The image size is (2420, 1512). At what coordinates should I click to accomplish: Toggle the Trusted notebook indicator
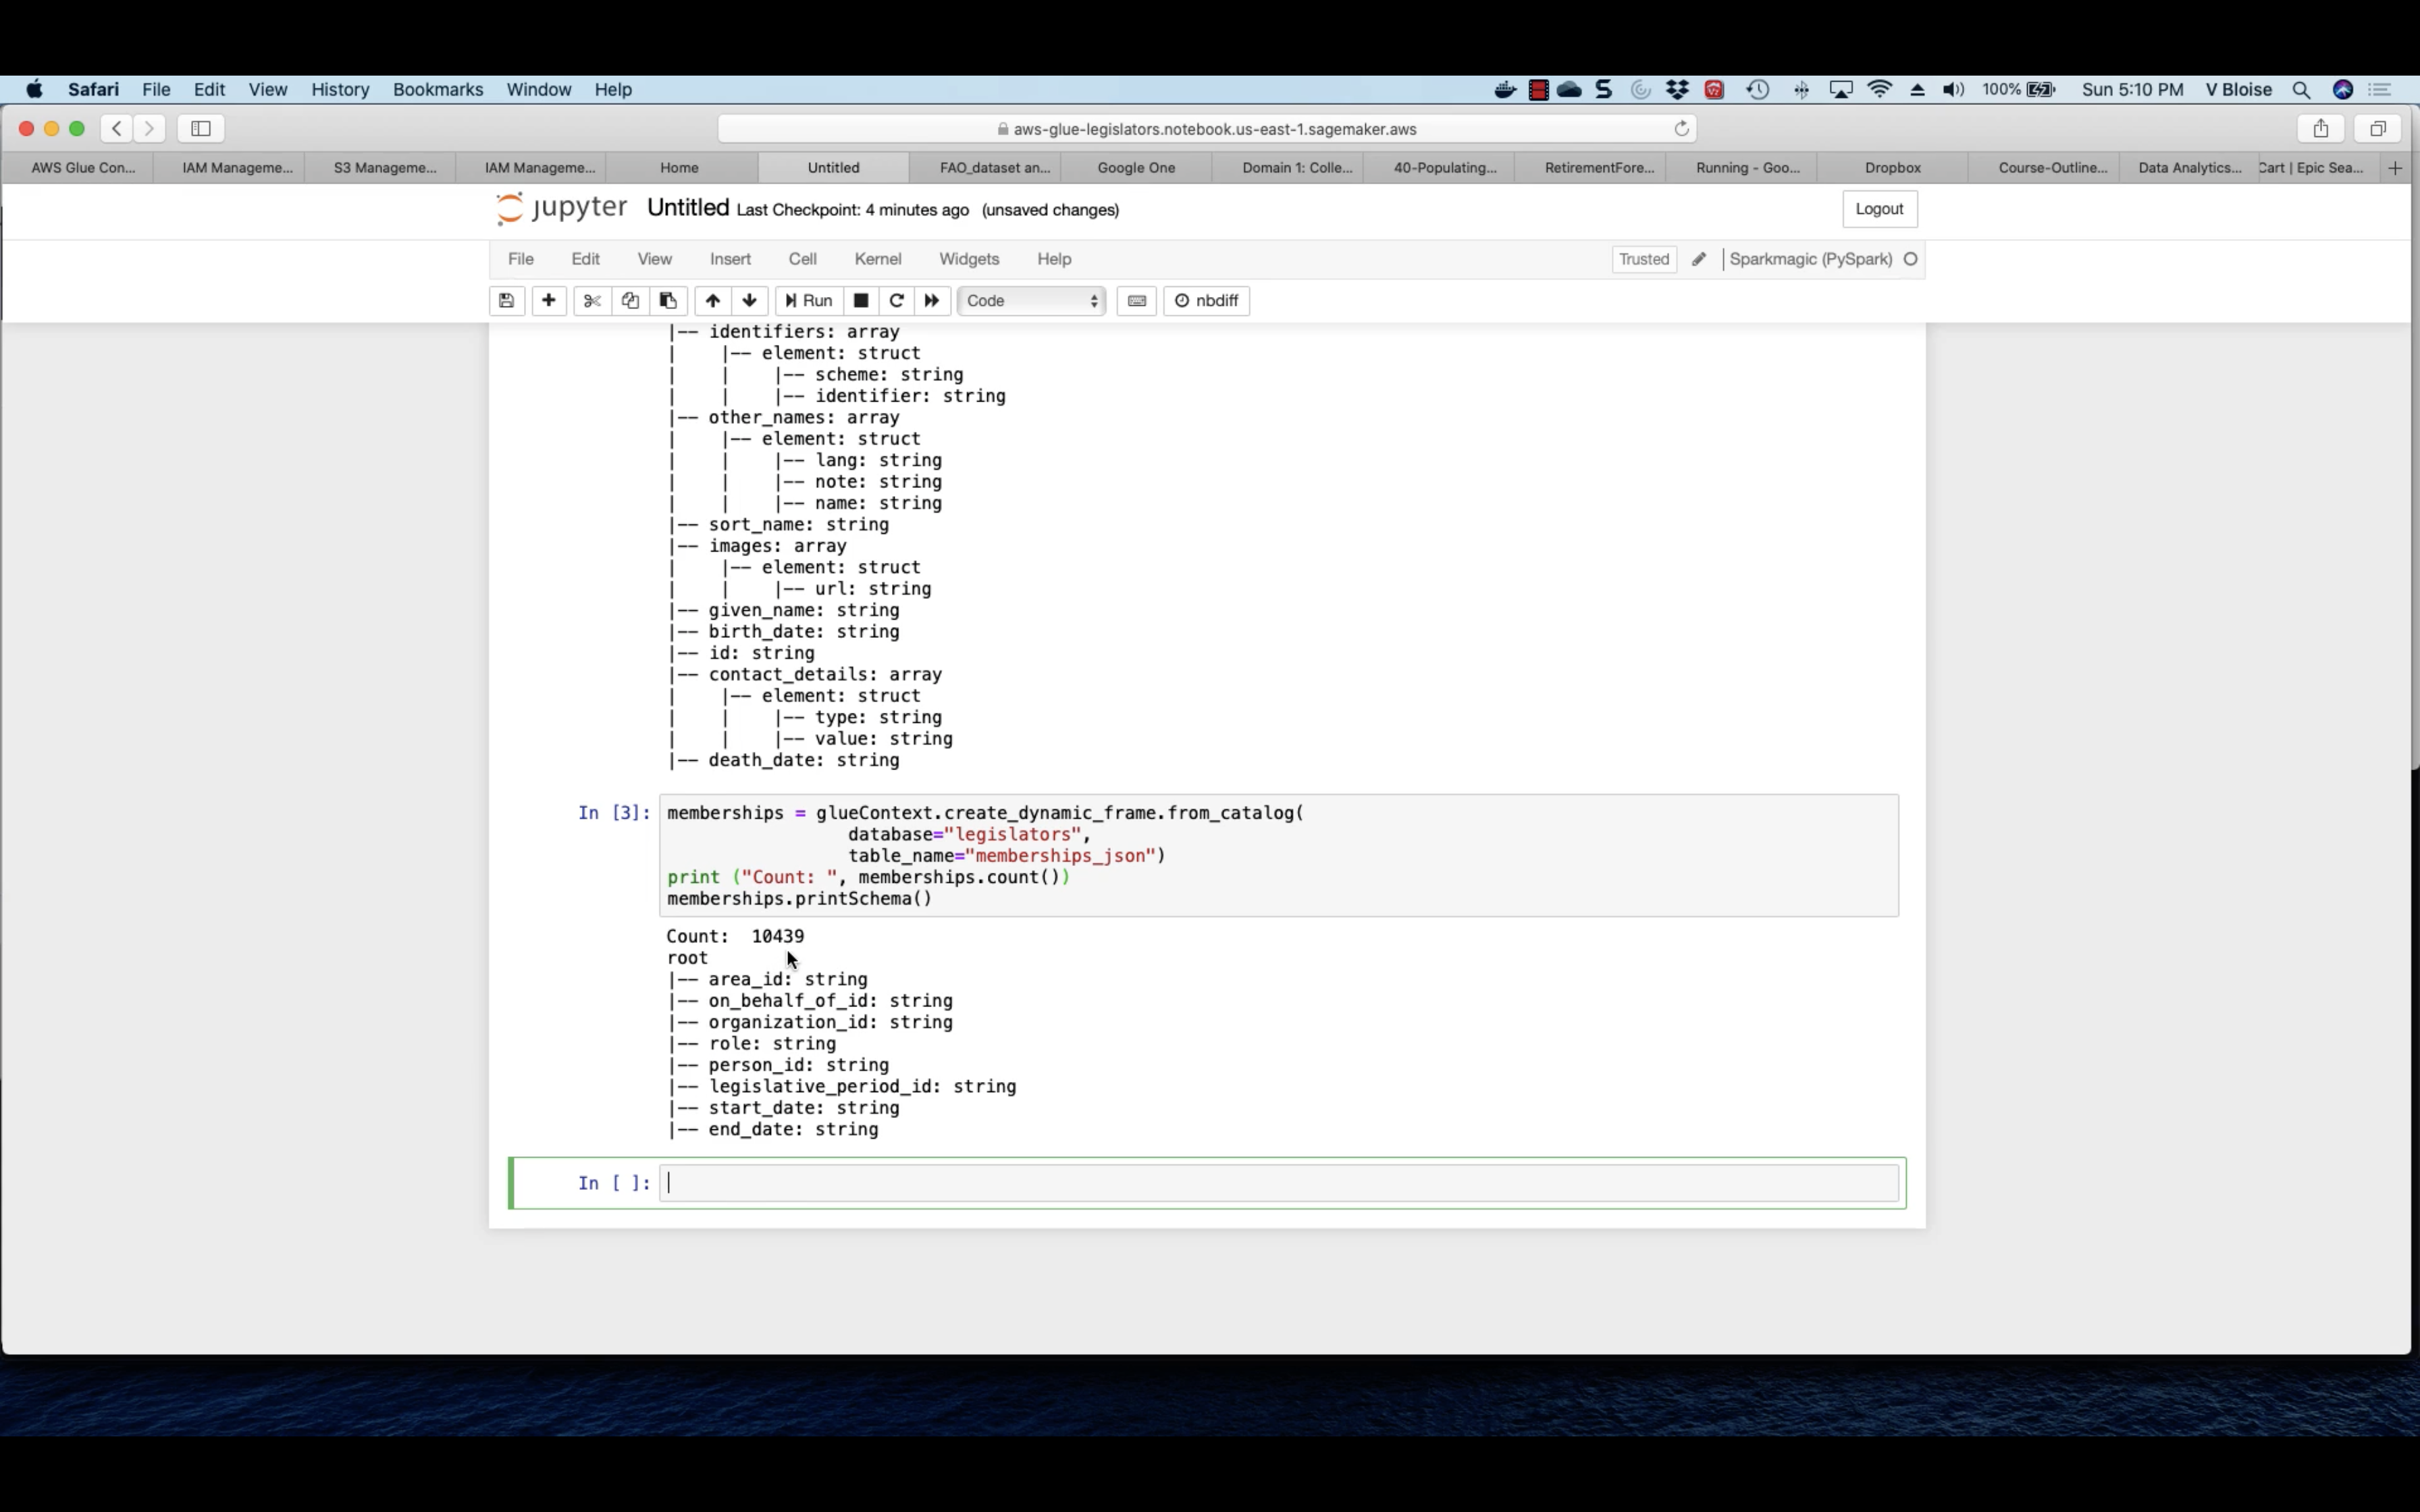(x=1643, y=259)
